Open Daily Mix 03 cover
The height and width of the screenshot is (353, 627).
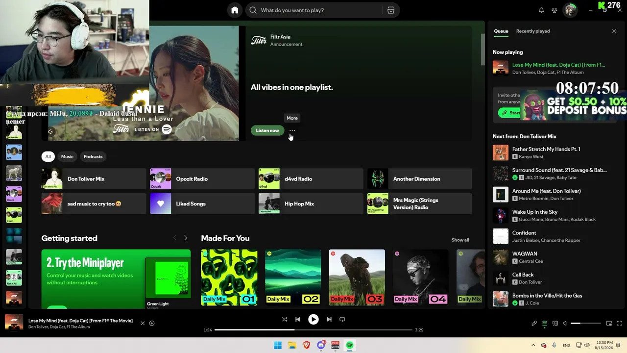point(357,277)
